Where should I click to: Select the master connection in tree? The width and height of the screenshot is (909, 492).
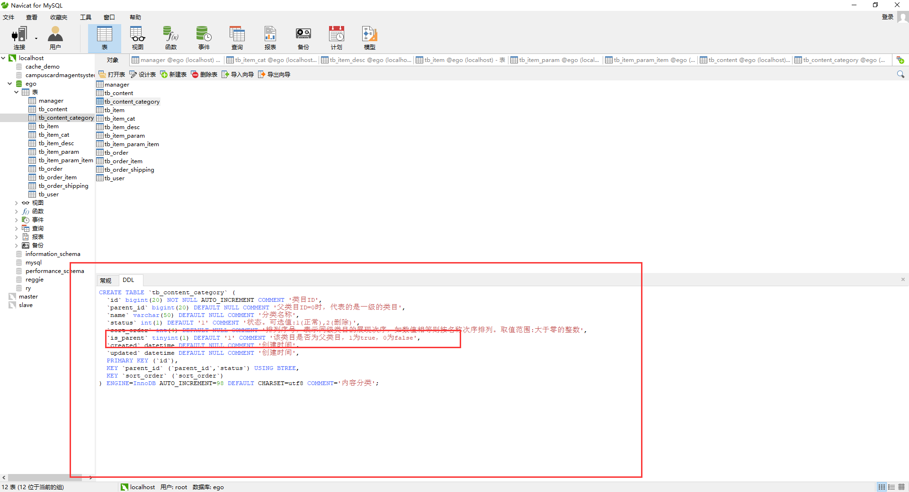point(28,297)
